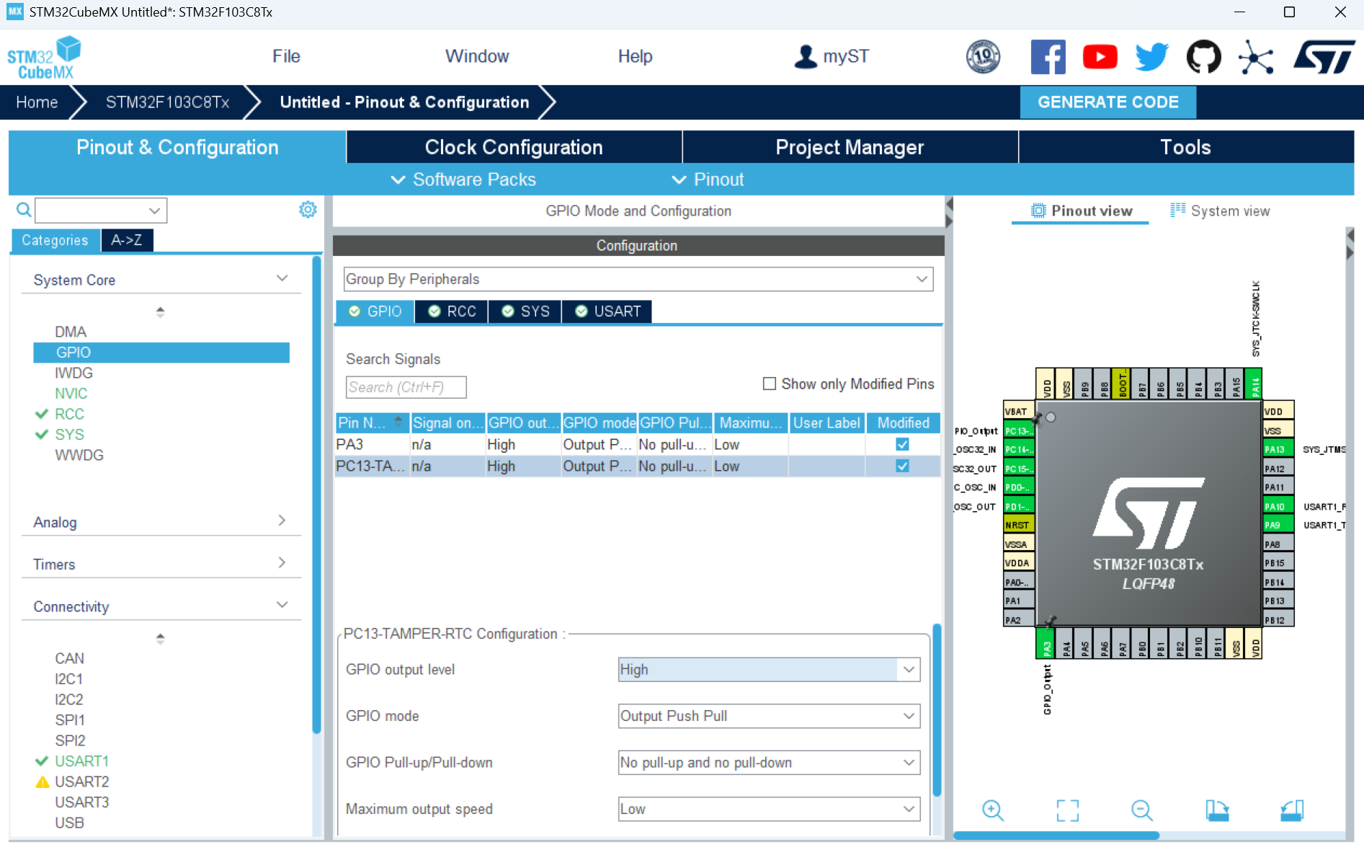The image size is (1364, 850).
Task: Open the Window menu
Action: pyautogui.click(x=477, y=56)
